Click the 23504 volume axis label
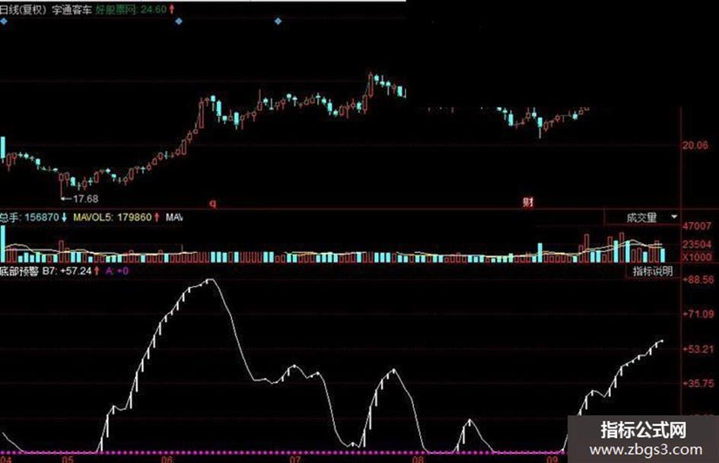Viewport: 719px width, 463px height. tap(696, 244)
